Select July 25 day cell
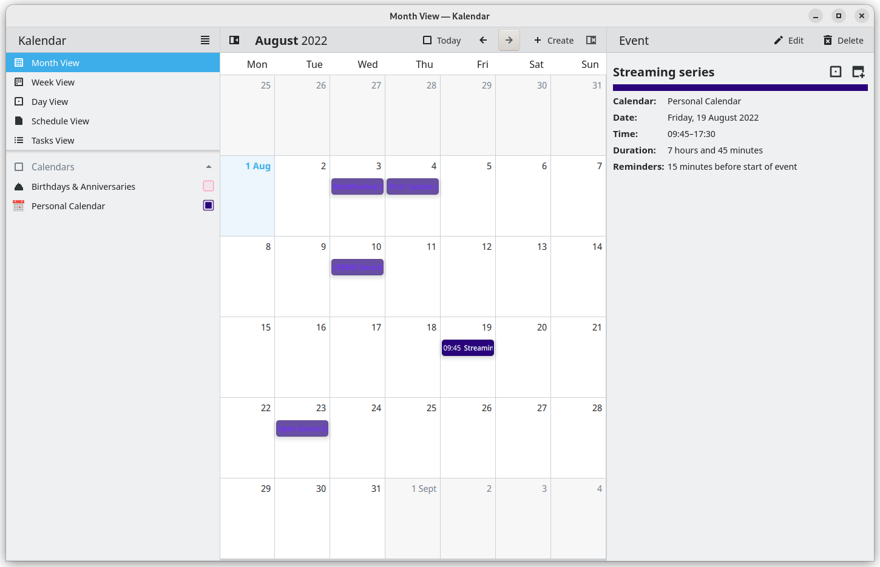Image resolution: width=880 pixels, height=567 pixels. [x=248, y=115]
